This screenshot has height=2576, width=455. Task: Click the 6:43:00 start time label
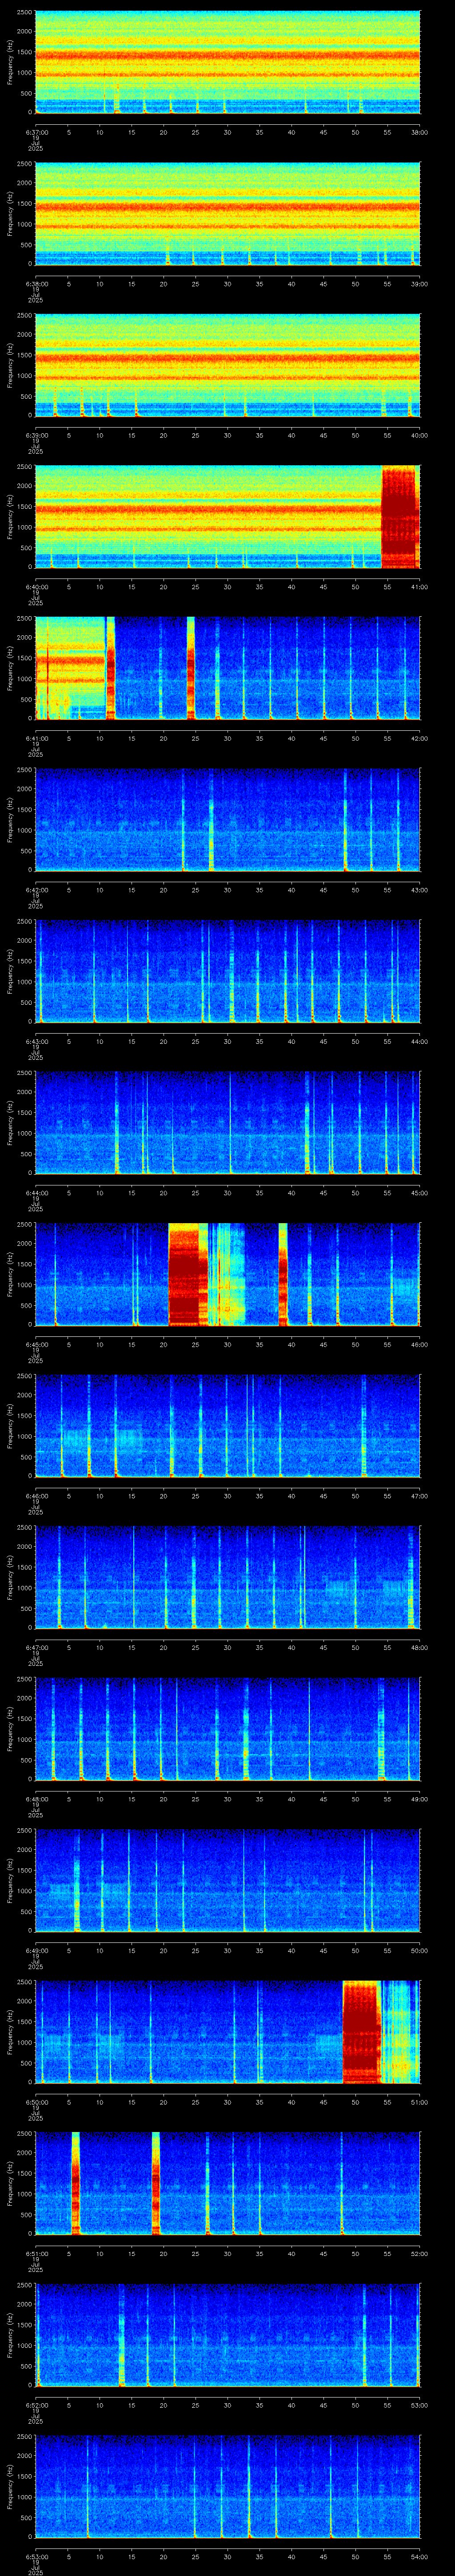click(36, 1042)
